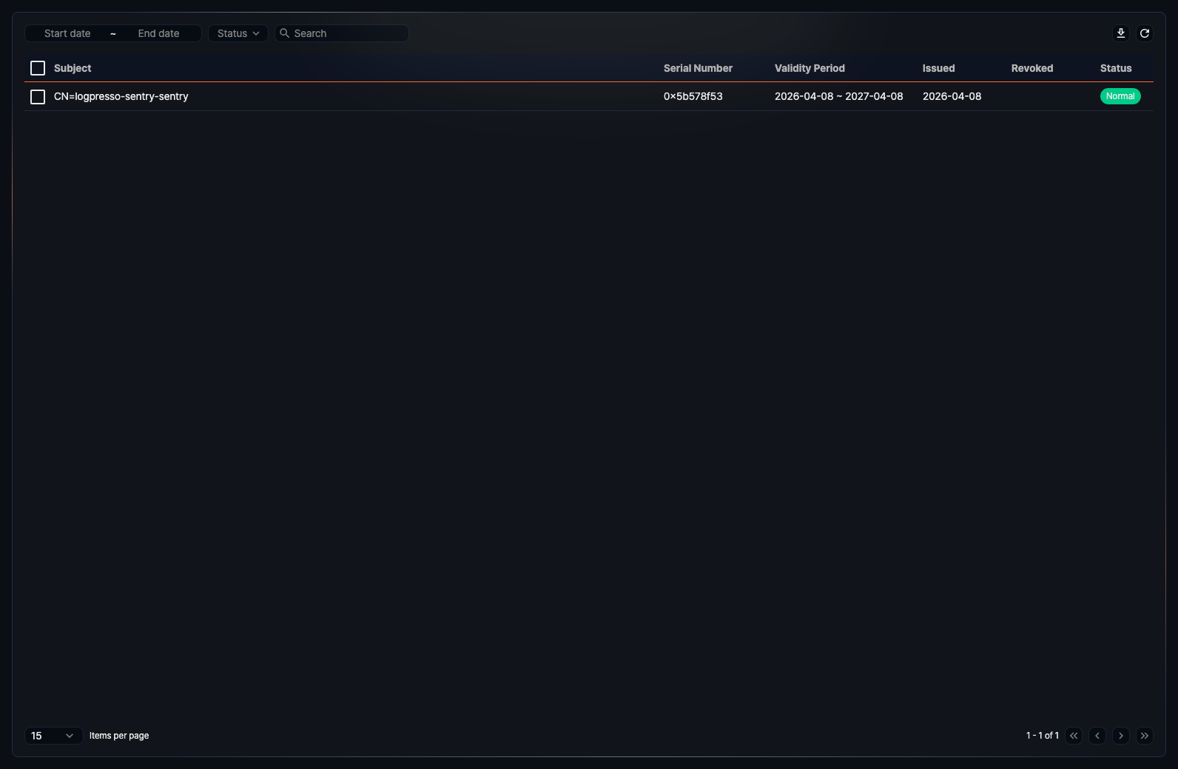Viewport: 1178px width, 769px height.
Task: Open the items per page dropdown
Action: click(x=53, y=736)
